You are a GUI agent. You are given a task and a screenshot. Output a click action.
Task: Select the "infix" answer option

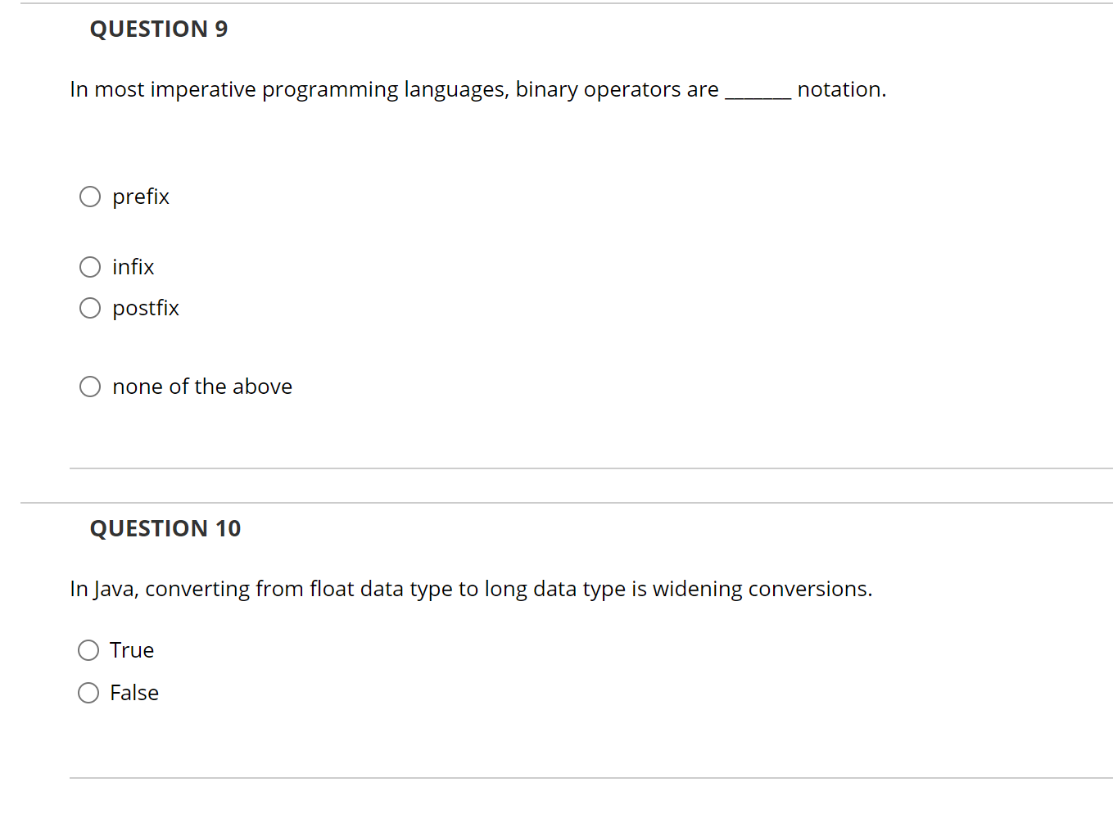point(90,267)
